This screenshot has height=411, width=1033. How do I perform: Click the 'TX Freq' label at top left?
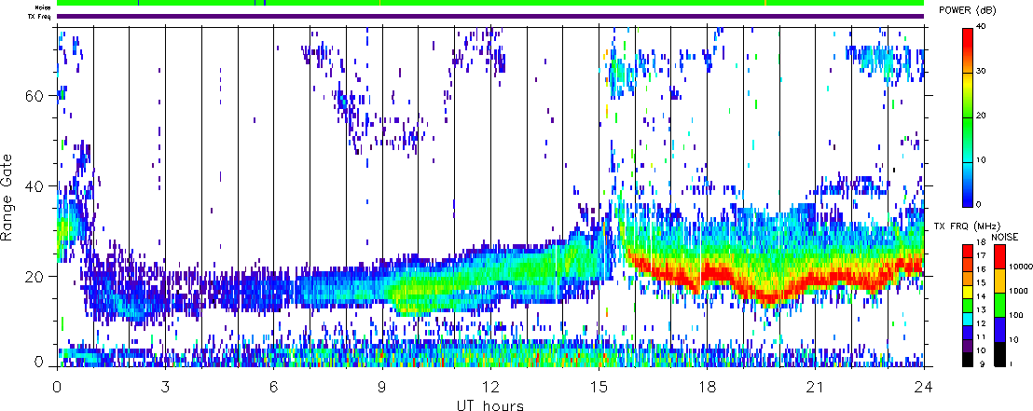[x=39, y=17]
